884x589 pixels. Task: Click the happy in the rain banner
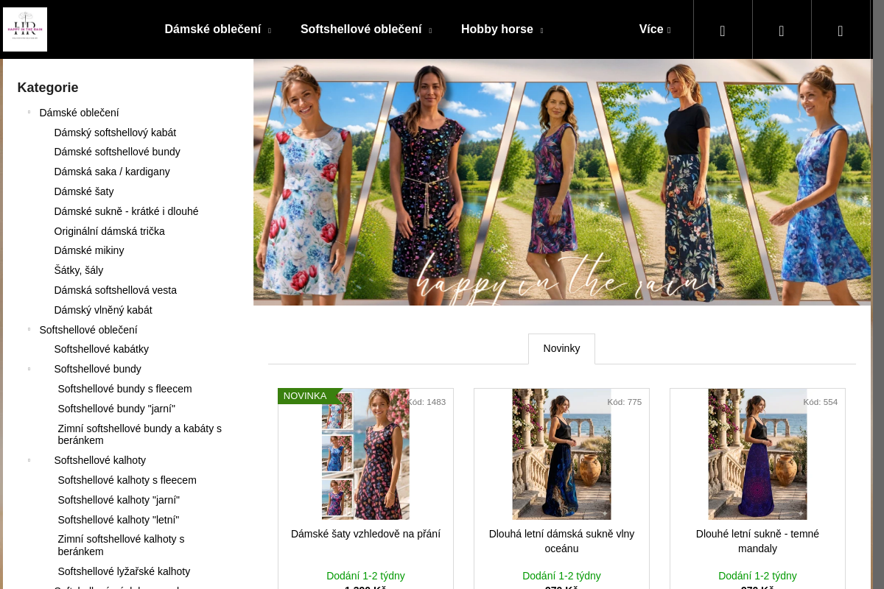(562, 183)
